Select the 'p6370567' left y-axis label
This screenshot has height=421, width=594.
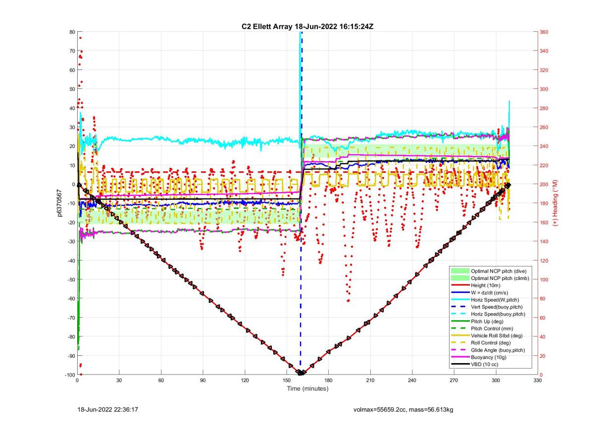[60, 203]
